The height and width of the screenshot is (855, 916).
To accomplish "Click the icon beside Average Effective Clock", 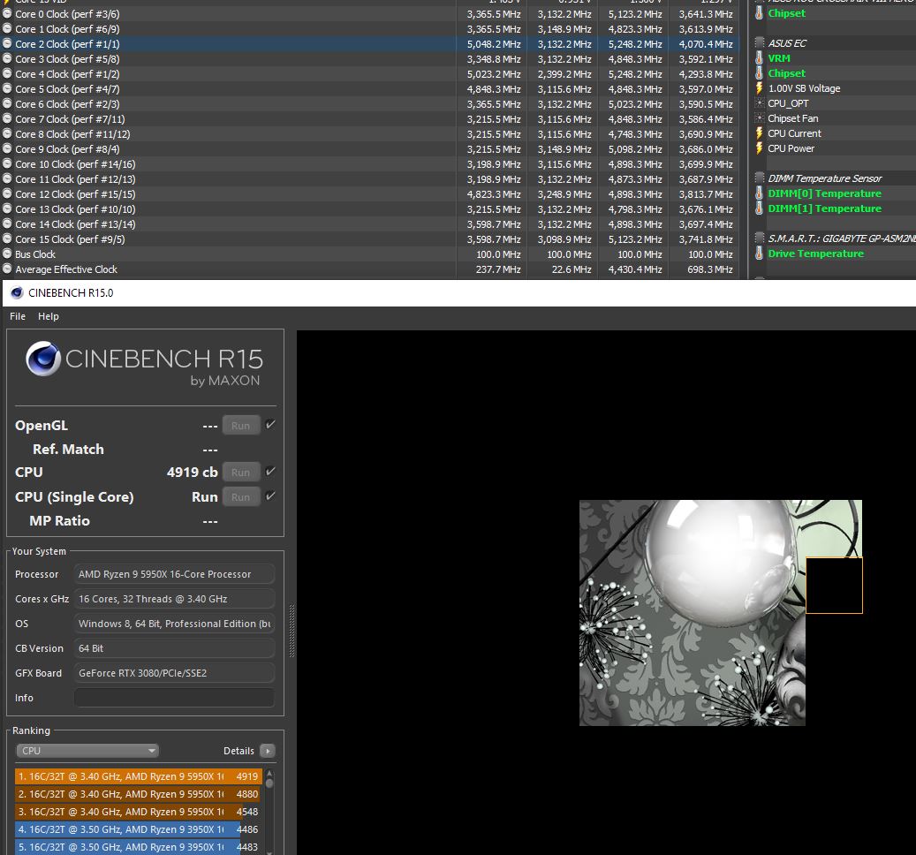I will coord(7,269).
